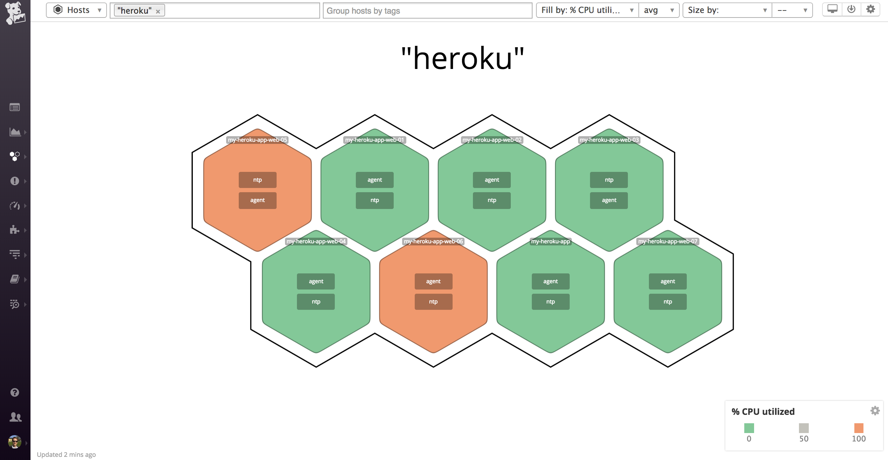Viewport: 888px width, 460px height.
Task: Click the green 0 swatch in CPU legend
Action: coord(749,427)
